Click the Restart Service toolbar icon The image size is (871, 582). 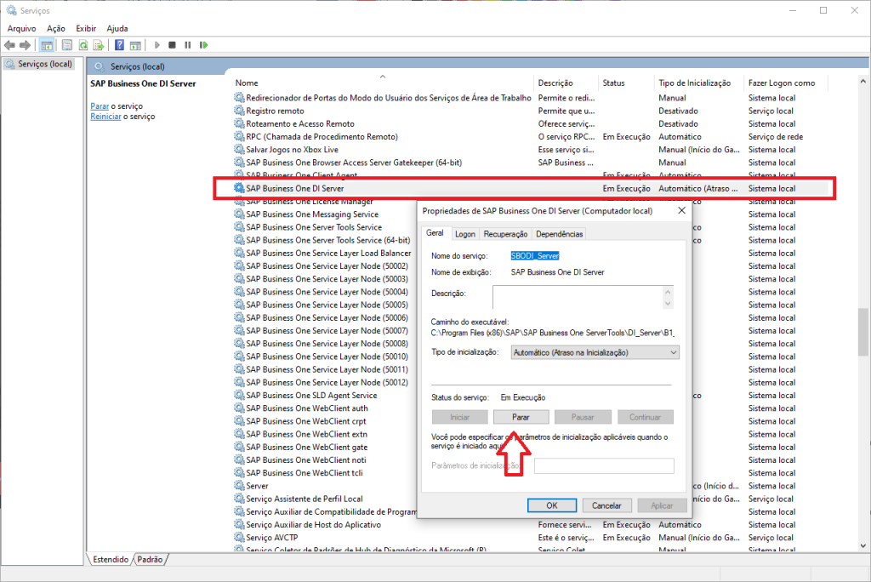coord(204,45)
